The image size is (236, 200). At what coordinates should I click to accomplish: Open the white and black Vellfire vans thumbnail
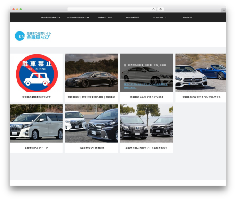coord(92,123)
